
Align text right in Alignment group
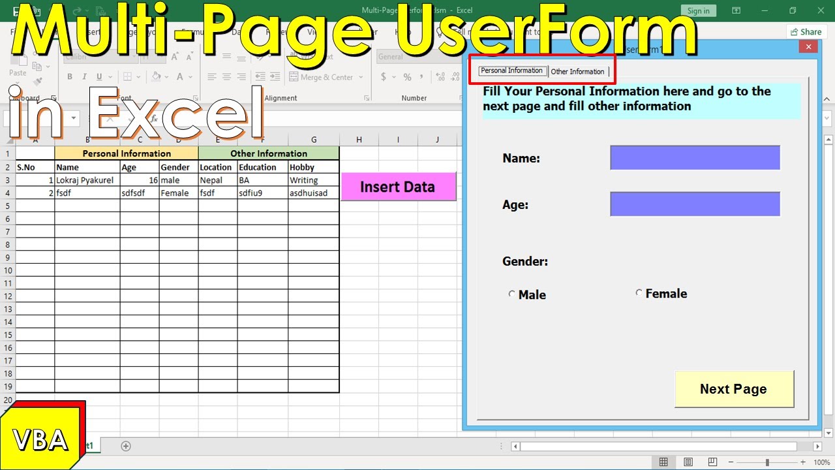coord(241,77)
